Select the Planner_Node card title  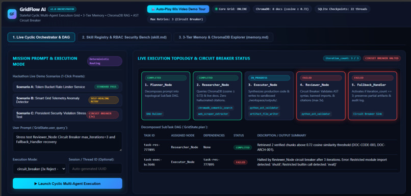click(158, 85)
